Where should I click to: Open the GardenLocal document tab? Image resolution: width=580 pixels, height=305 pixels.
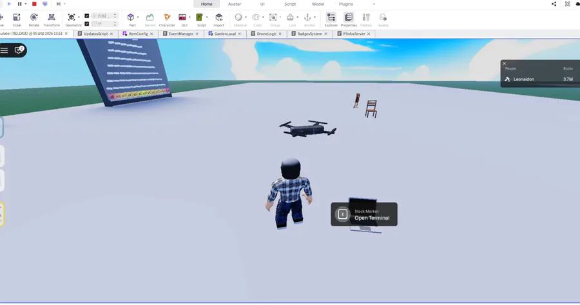(x=225, y=34)
